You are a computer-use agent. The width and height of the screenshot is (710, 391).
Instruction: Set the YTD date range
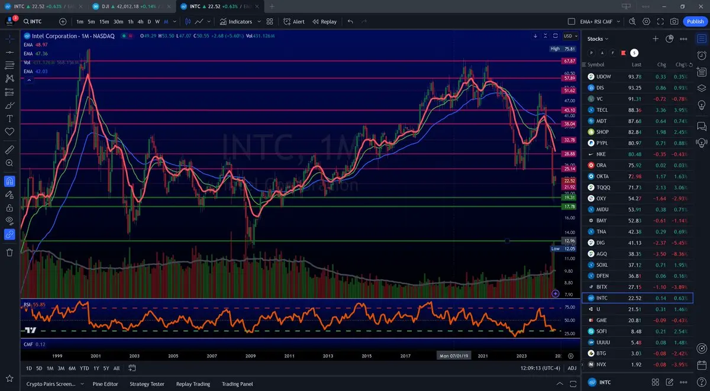(x=85, y=368)
